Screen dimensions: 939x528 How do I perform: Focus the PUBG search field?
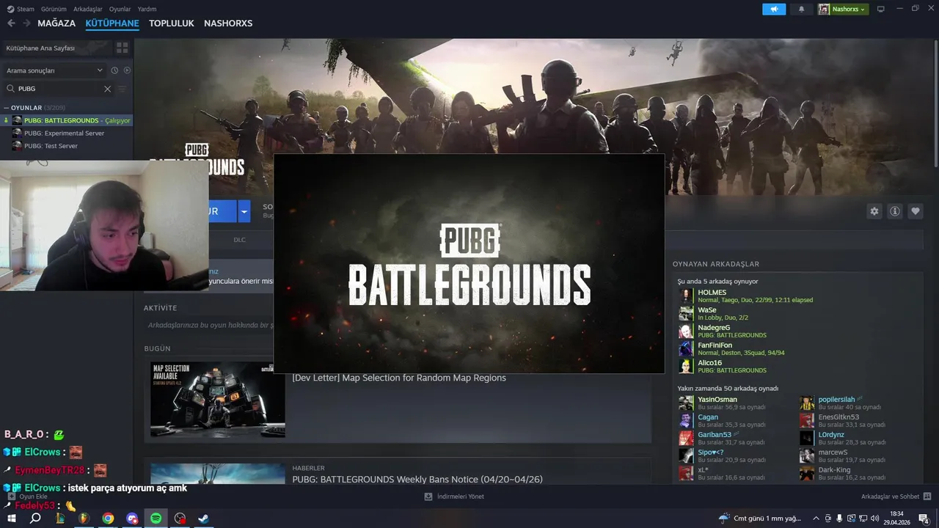pos(59,89)
